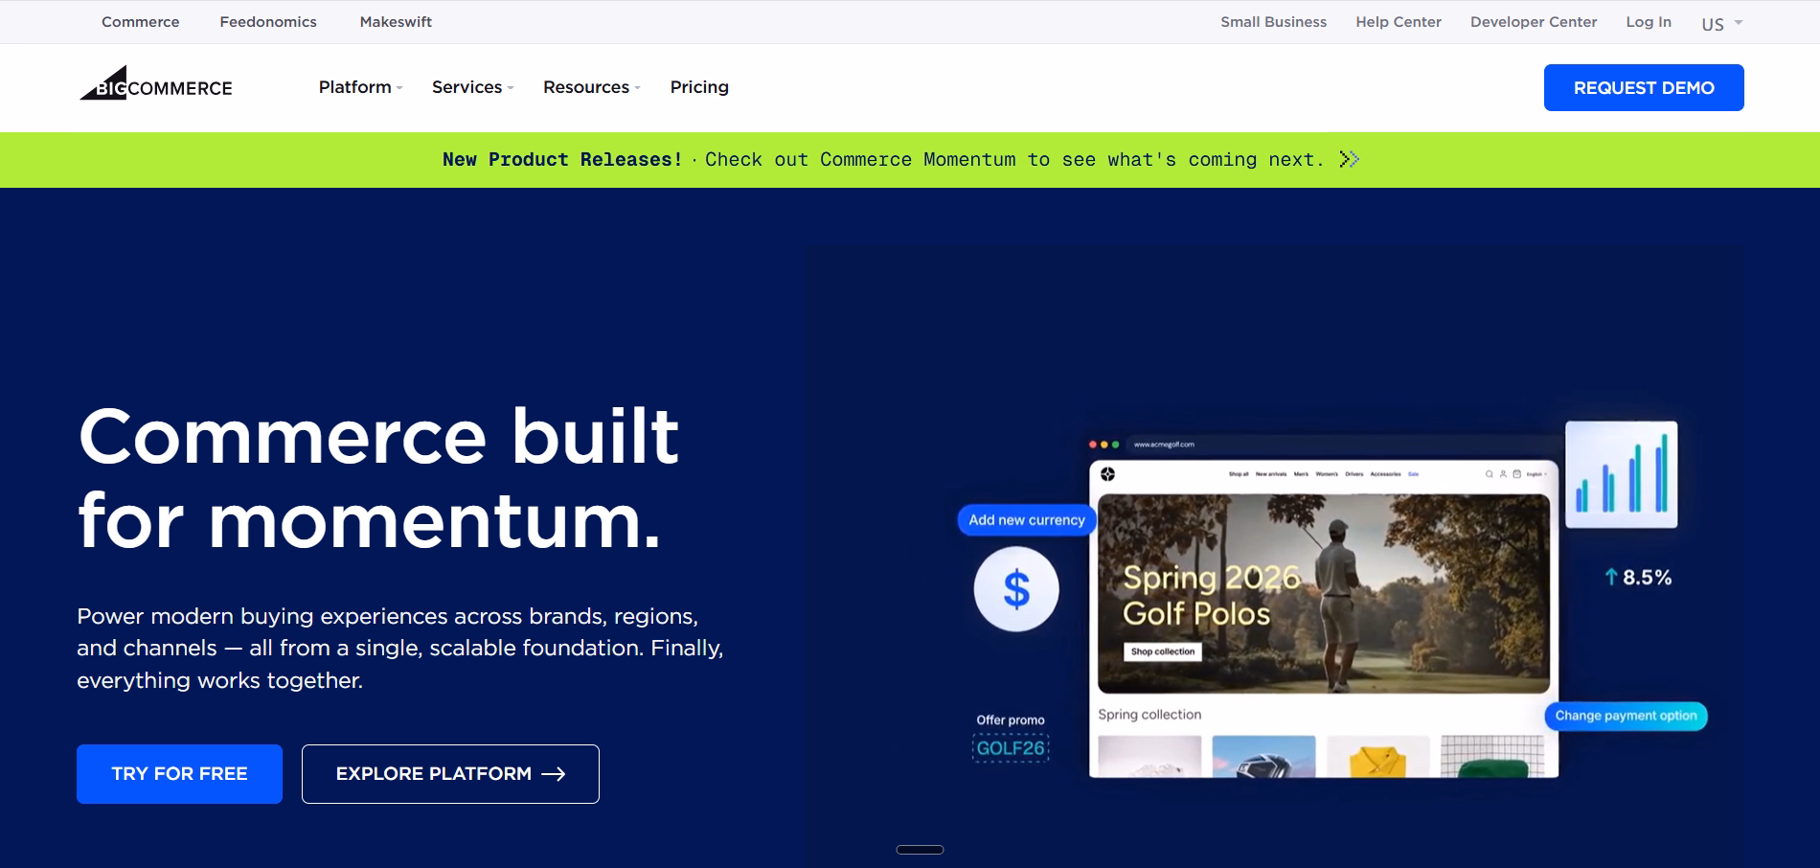Expand the Services menu
The height and width of the screenshot is (868, 1820).
tap(472, 87)
